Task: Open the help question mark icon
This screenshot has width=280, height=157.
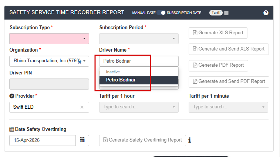Action: click(266, 13)
